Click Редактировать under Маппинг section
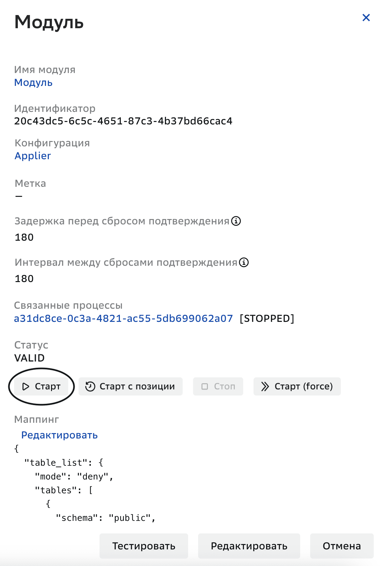The image size is (390, 566). coord(59,435)
